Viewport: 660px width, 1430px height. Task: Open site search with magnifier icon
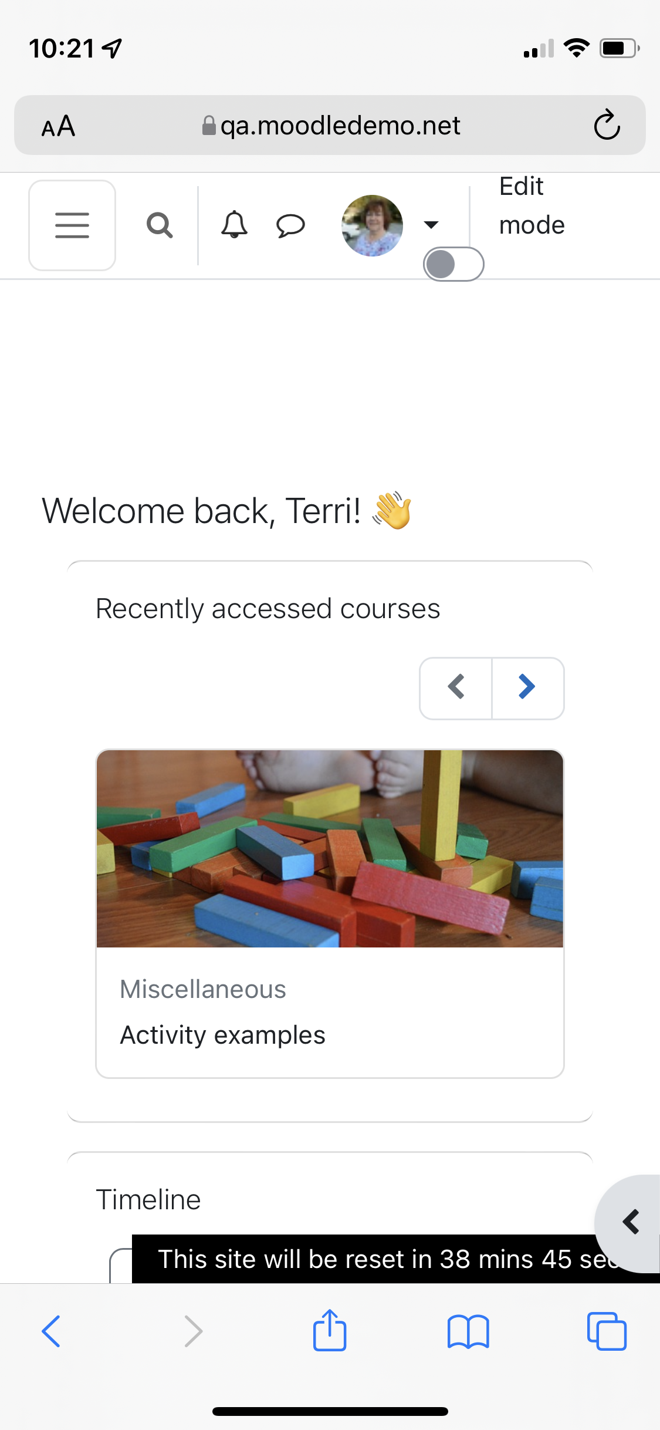[160, 225]
